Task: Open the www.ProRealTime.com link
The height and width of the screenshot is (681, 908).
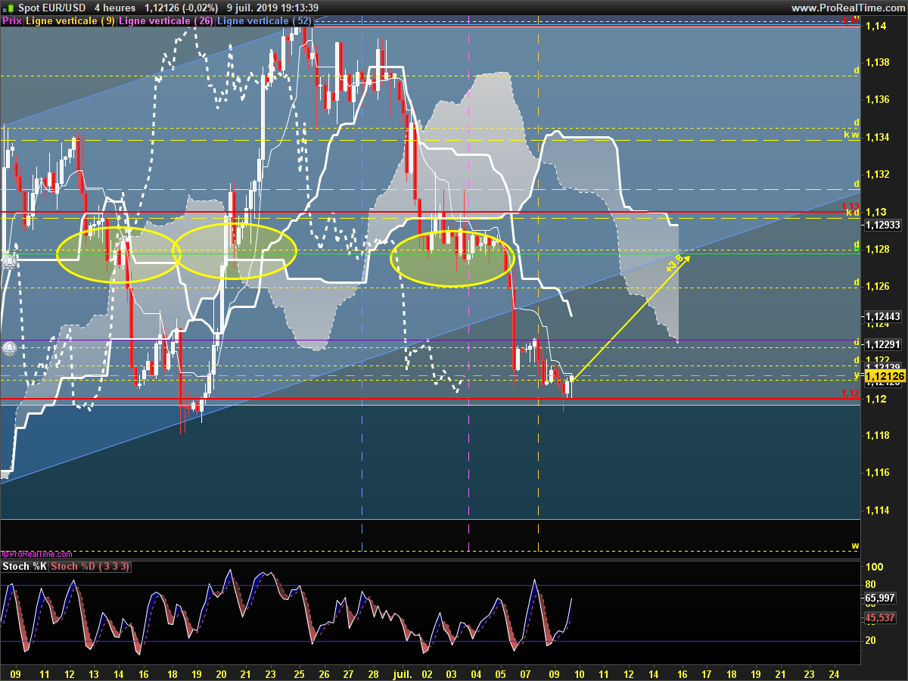Action: pos(847,8)
